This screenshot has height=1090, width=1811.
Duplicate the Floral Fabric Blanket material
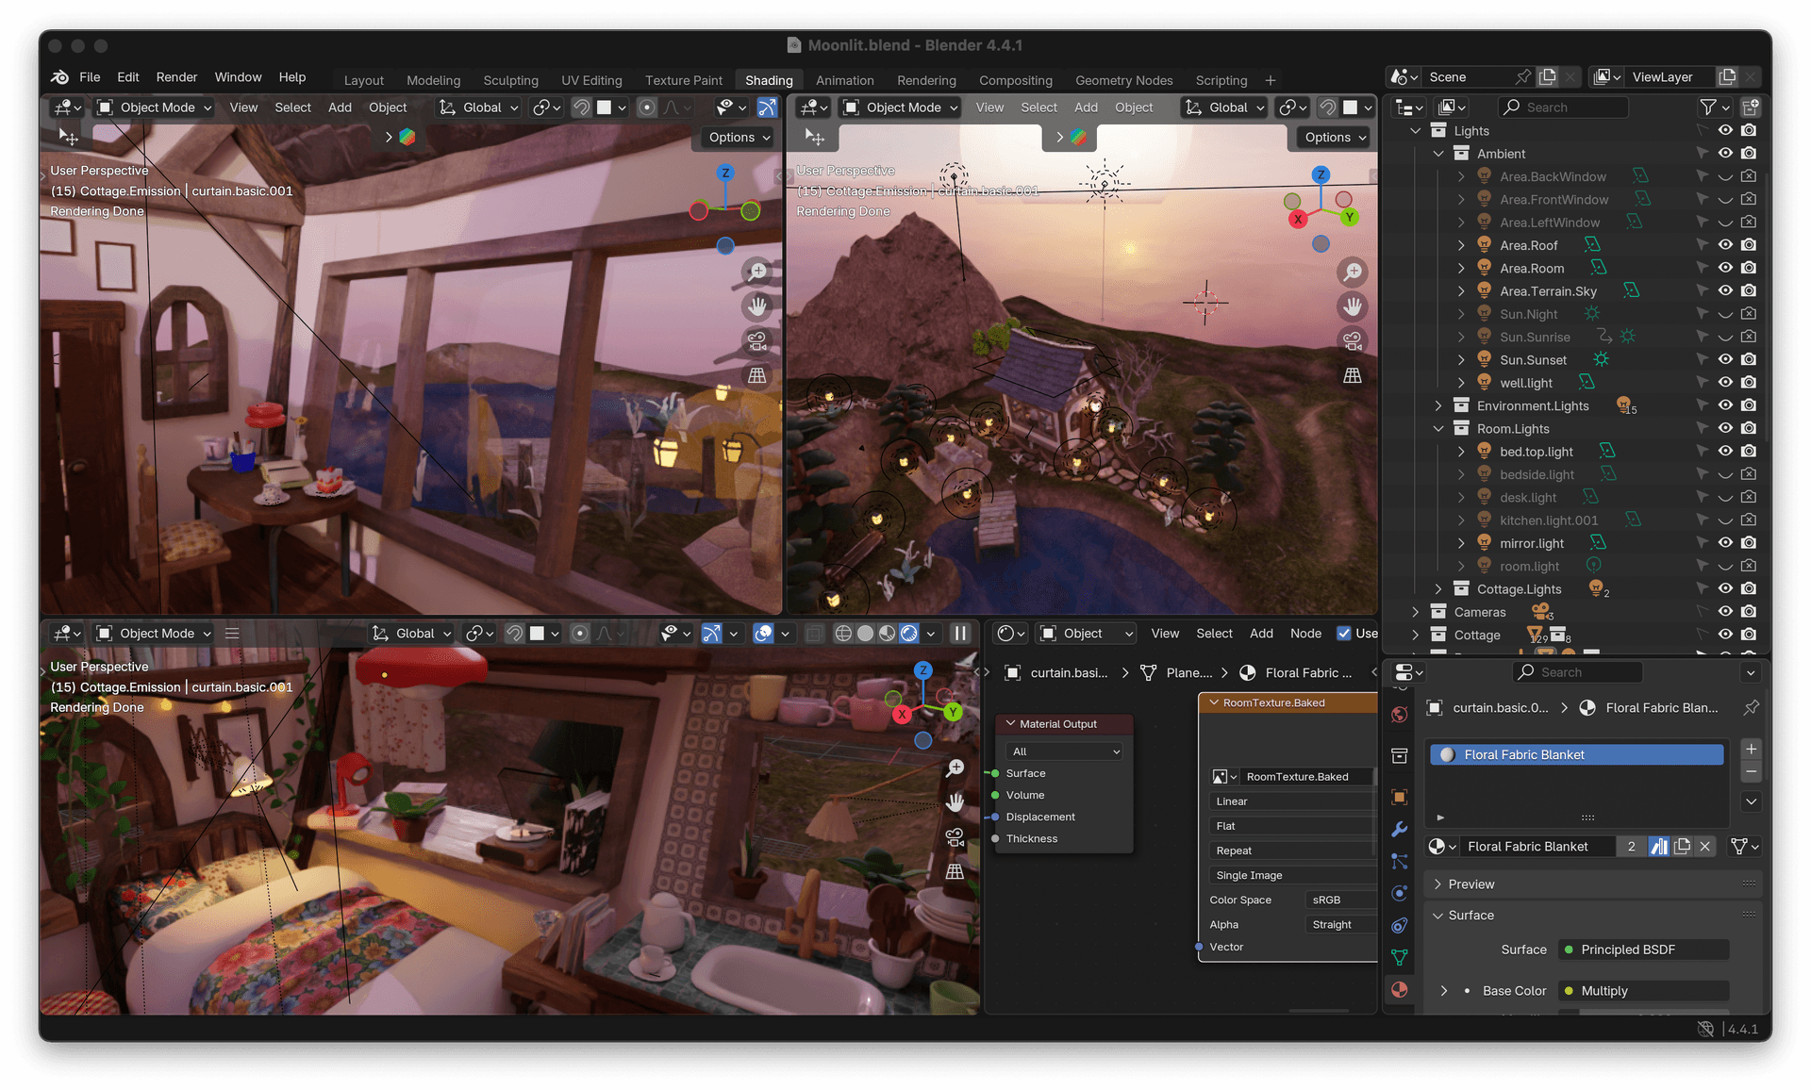[1682, 847]
